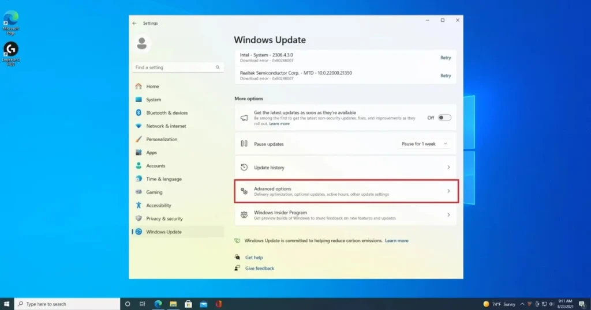The height and width of the screenshot is (310, 591).
Task: Click the green leaf carbon icon
Action: [x=237, y=241]
